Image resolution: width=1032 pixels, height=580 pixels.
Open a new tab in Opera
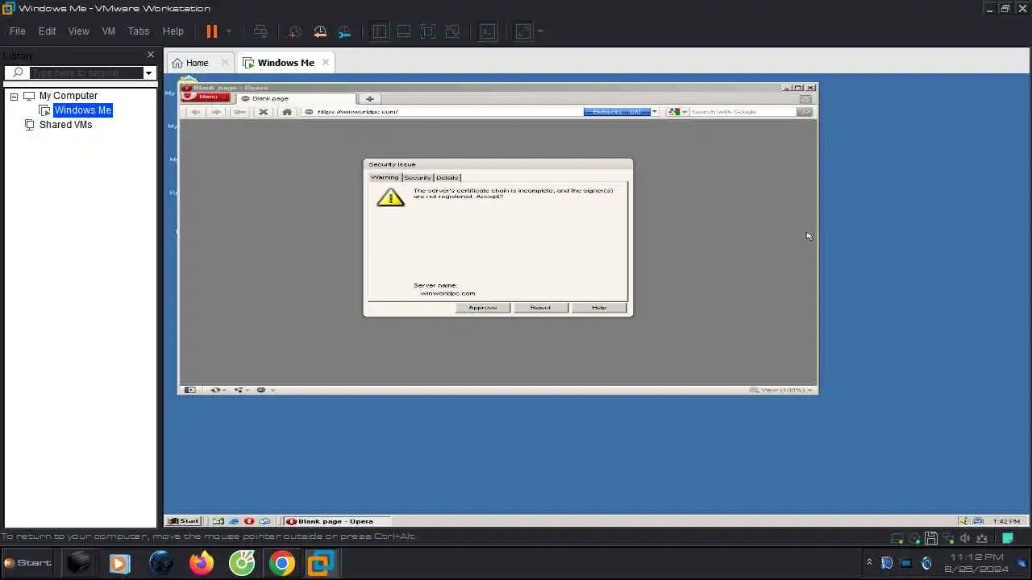(369, 98)
